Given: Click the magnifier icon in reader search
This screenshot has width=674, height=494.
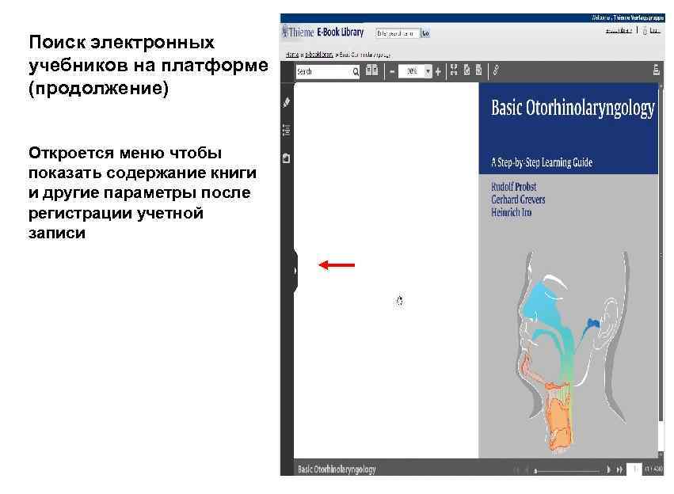Looking at the screenshot, I should tap(356, 72).
